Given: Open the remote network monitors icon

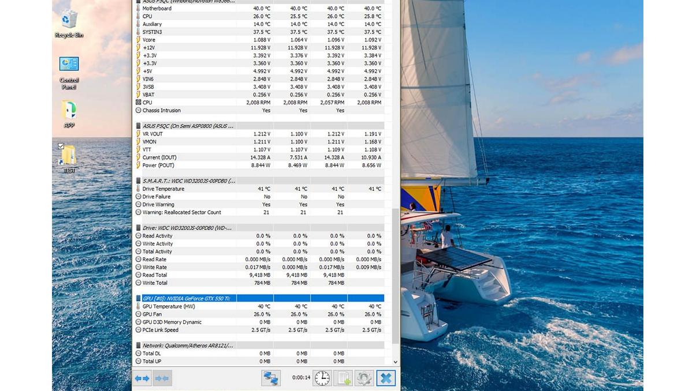Looking at the screenshot, I should coord(270,378).
